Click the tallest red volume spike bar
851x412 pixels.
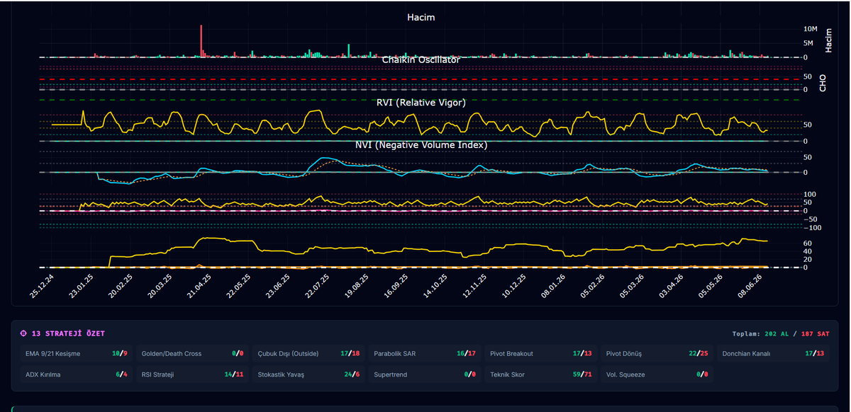point(201,41)
